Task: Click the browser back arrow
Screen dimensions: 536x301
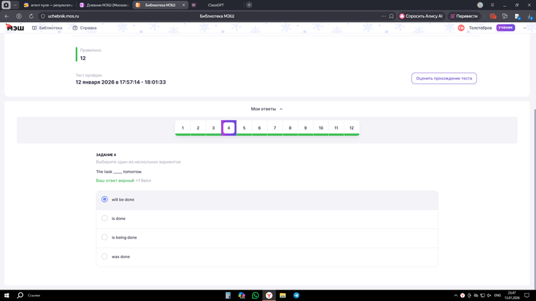Action: click(x=7, y=16)
